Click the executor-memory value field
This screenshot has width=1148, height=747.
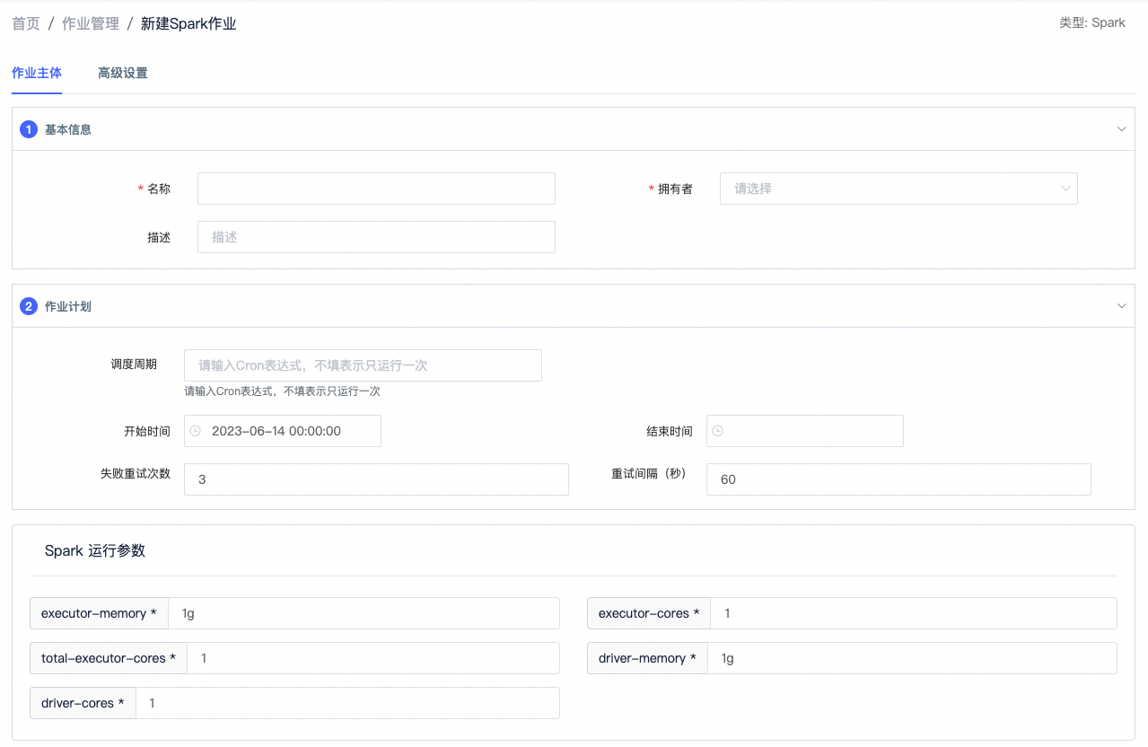point(364,613)
